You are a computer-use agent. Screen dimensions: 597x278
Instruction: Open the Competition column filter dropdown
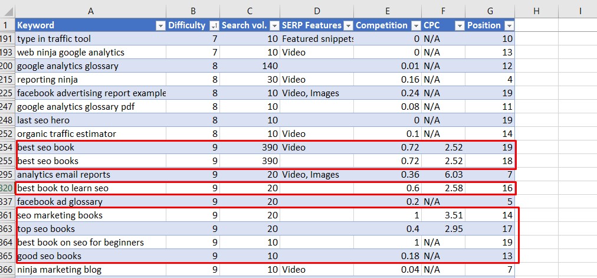tap(416, 25)
